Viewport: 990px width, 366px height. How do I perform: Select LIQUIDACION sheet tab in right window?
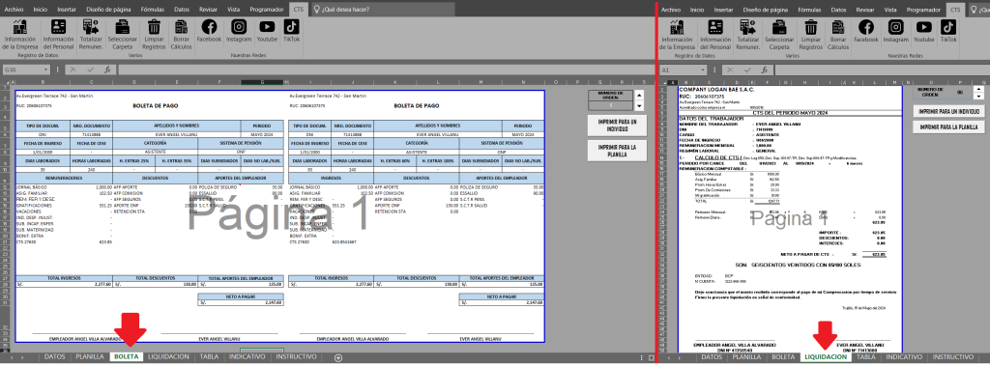826,357
